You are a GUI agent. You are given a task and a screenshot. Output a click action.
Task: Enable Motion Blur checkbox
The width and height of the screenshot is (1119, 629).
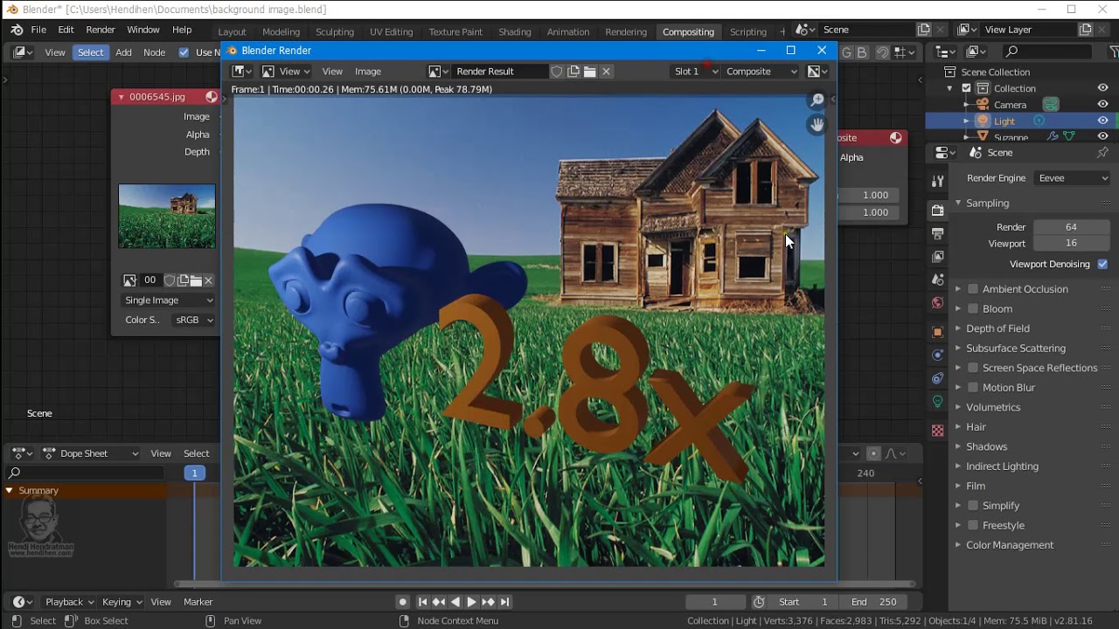click(x=973, y=388)
